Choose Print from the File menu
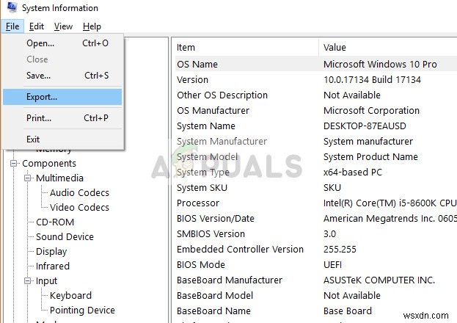 [x=39, y=117]
